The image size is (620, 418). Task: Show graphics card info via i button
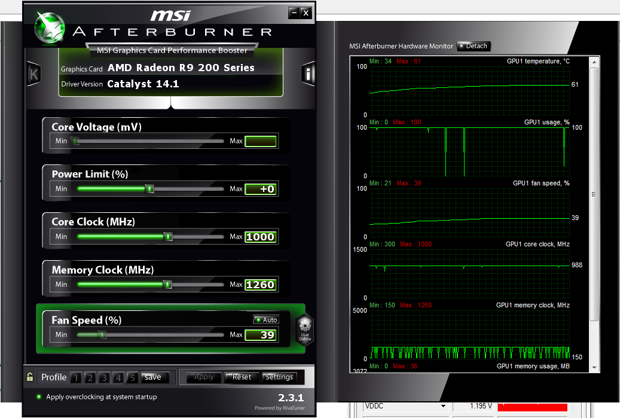[x=308, y=74]
